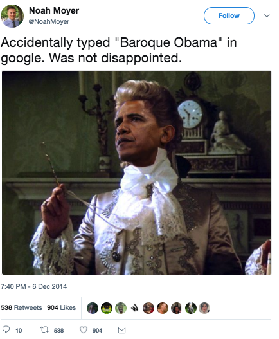
Task: Expand the tweet options chevron menu
Action: coord(267,16)
